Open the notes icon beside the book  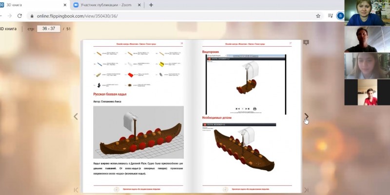(x=306, y=43)
